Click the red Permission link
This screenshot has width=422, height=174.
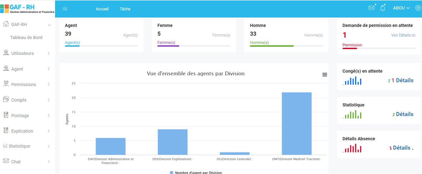point(352,45)
